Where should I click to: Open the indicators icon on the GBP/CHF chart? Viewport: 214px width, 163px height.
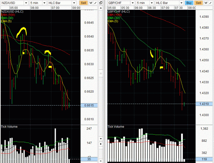tap(206, 3)
